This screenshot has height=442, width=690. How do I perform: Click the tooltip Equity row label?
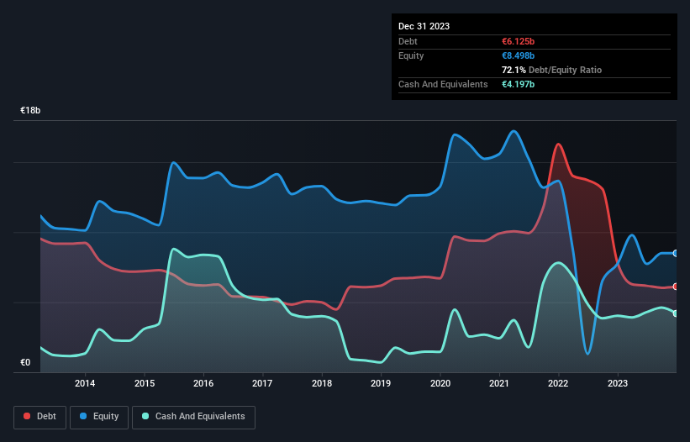pos(411,55)
